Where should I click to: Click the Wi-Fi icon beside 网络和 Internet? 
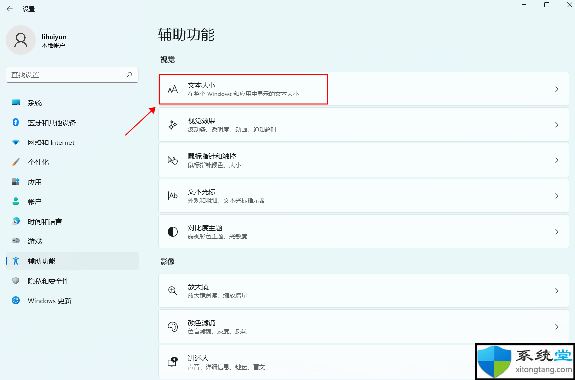(x=16, y=142)
